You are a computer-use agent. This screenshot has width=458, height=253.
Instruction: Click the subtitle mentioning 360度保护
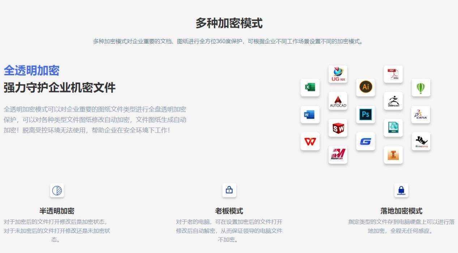[229, 41]
